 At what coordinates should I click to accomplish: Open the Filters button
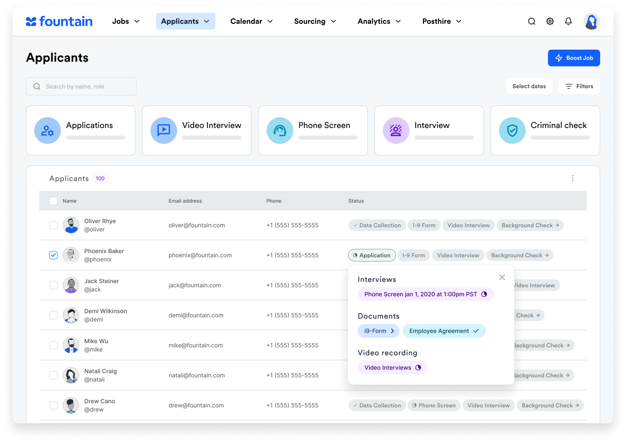tap(579, 86)
